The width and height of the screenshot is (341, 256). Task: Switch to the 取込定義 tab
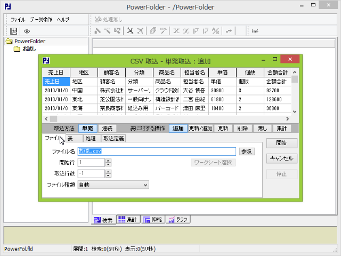[113, 139]
